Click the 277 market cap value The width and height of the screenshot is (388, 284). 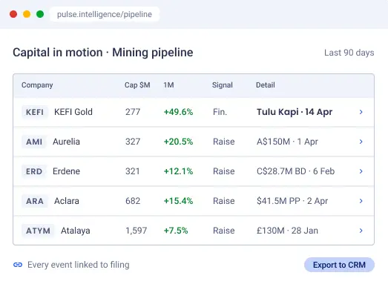click(x=133, y=112)
